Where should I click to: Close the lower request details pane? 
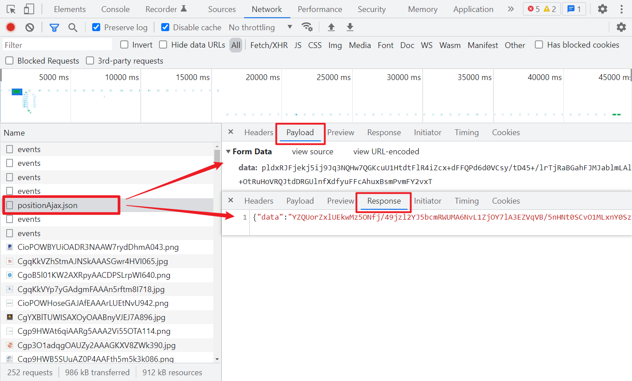[231, 200]
